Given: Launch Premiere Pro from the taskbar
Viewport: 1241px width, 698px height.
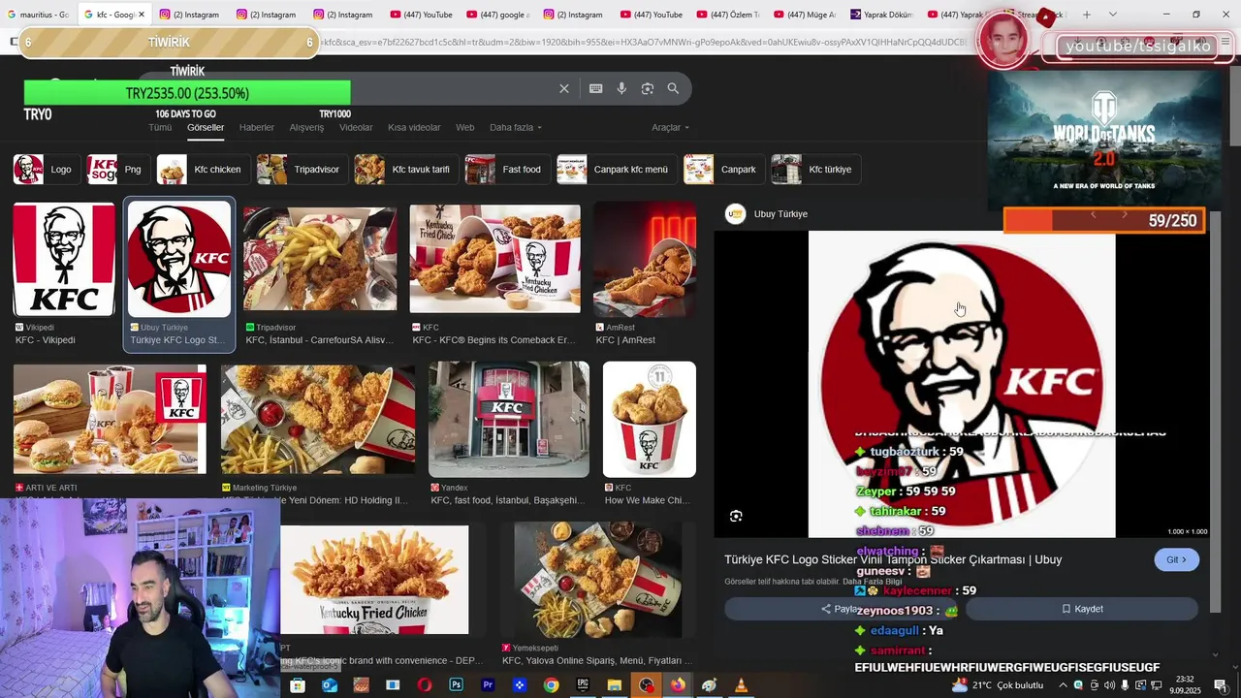Looking at the screenshot, I should (488, 685).
